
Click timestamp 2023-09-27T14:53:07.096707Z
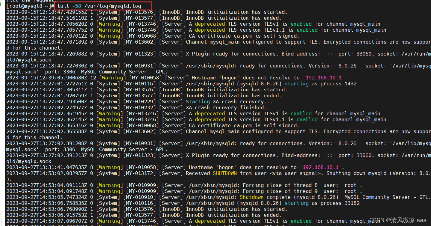47,221
